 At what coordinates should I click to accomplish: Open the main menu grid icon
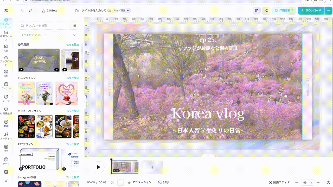point(6,11)
